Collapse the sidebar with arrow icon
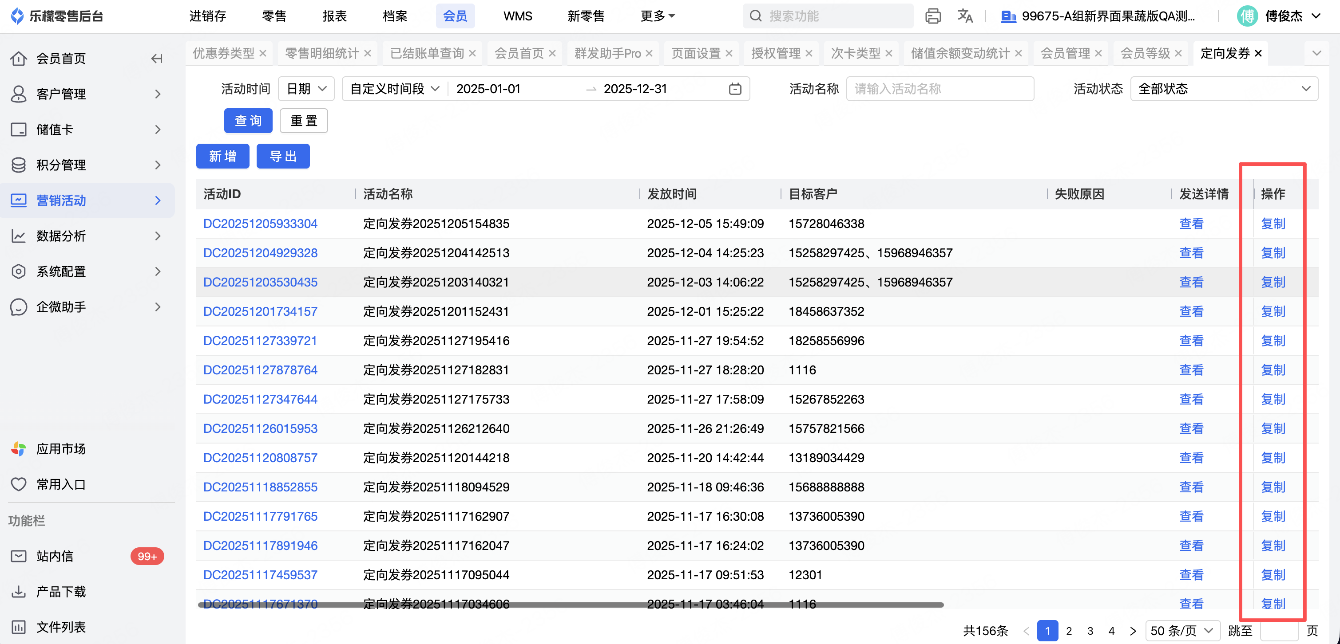The width and height of the screenshot is (1340, 644). (157, 59)
